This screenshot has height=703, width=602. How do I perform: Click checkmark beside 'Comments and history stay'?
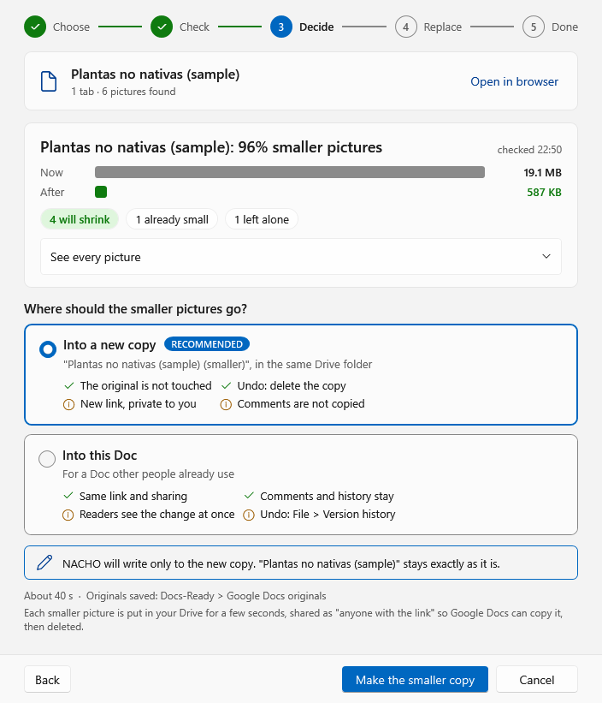click(x=249, y=496)
